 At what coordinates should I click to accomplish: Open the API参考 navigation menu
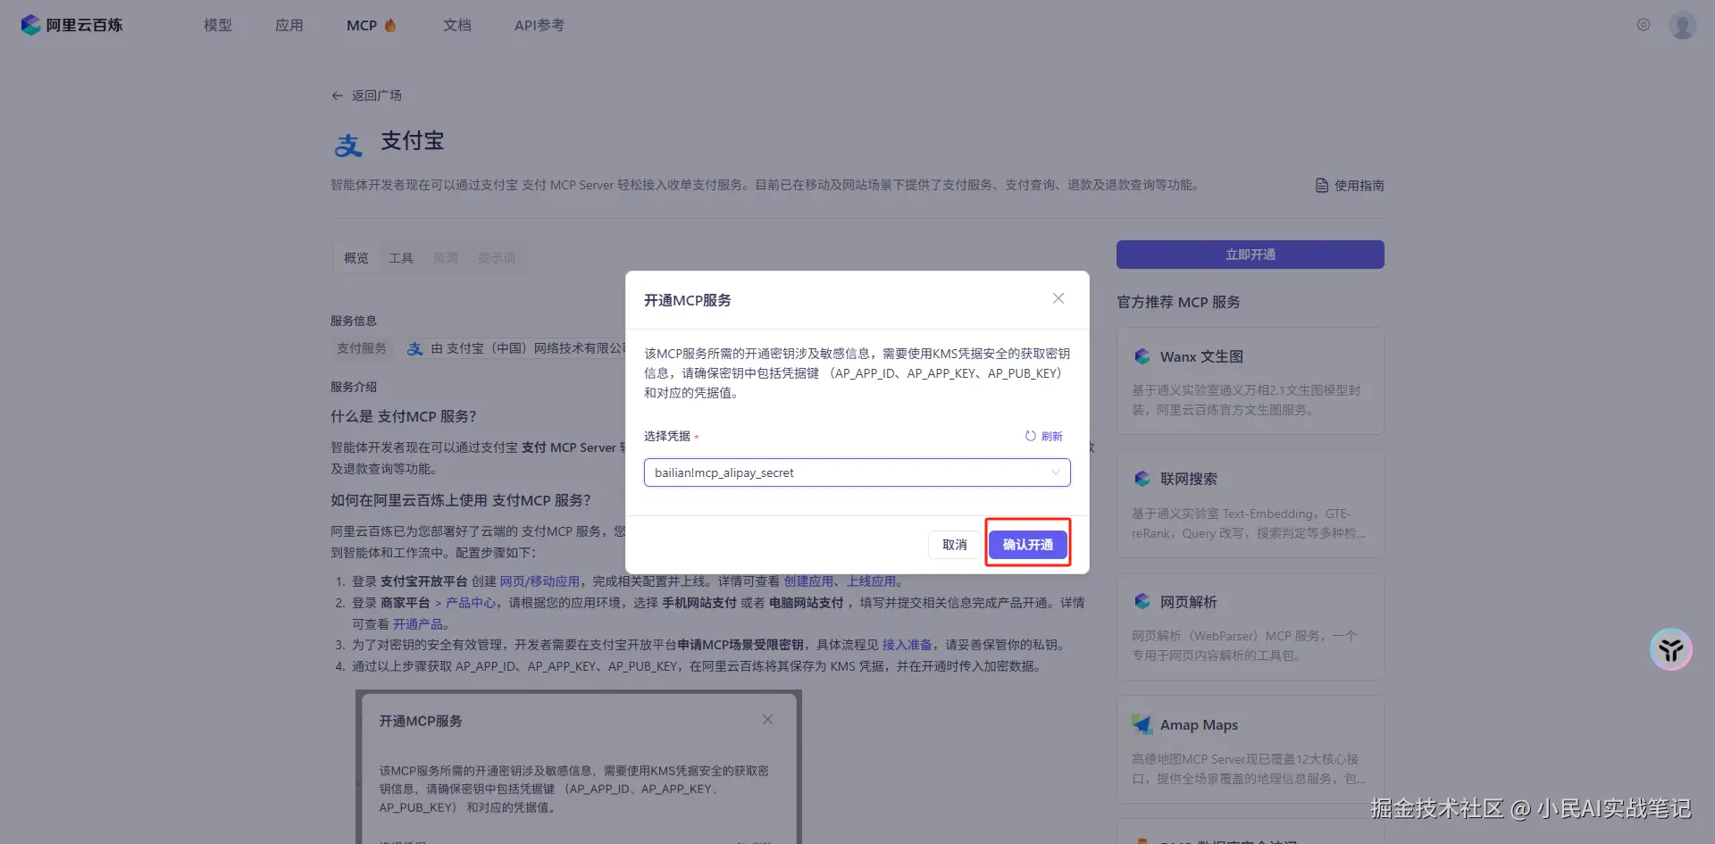click(540, 25)
